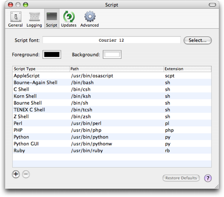Viewport: 224px width, 197px height.
Task: Open the Logging preferences pane
Action: (34, 19)
